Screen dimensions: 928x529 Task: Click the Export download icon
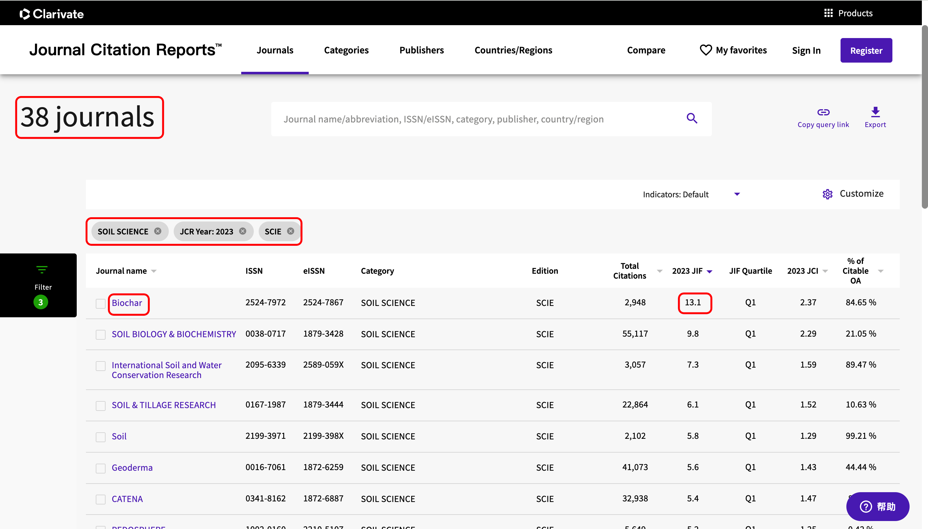(x=875, y=112)
